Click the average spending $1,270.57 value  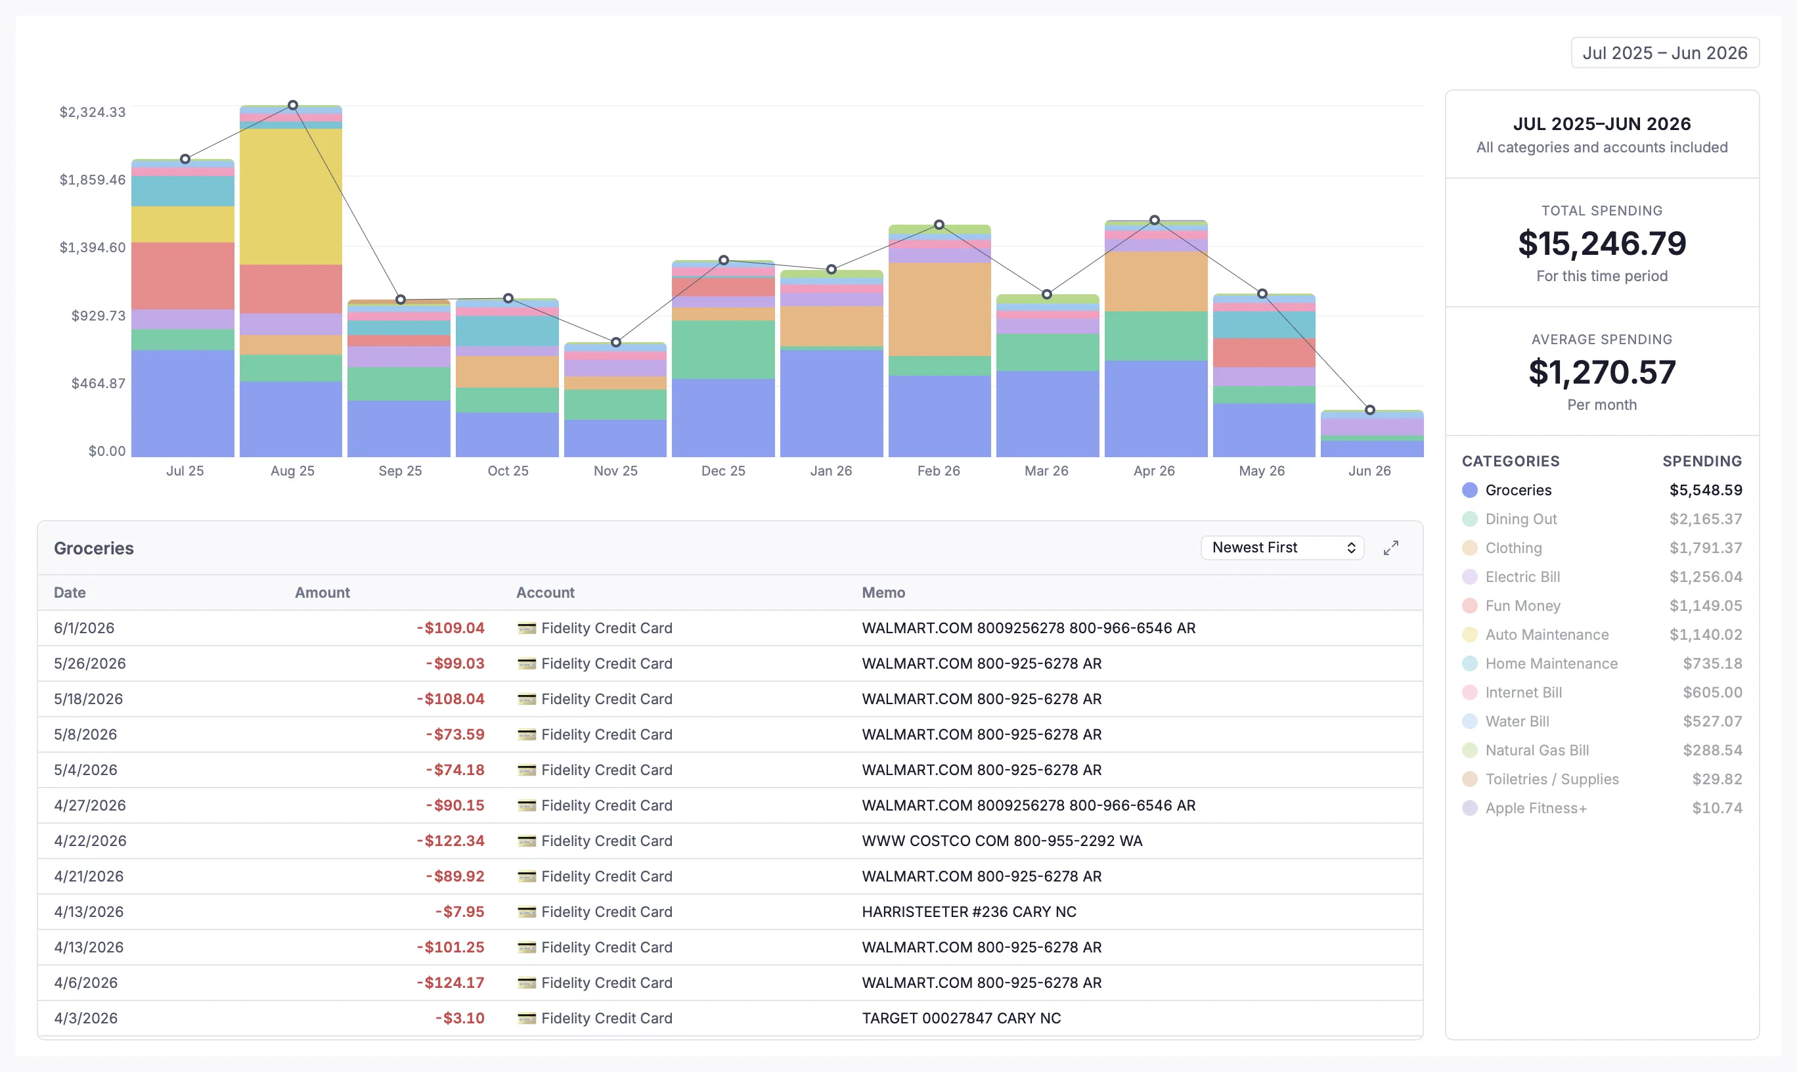[x=1601, y=372]
